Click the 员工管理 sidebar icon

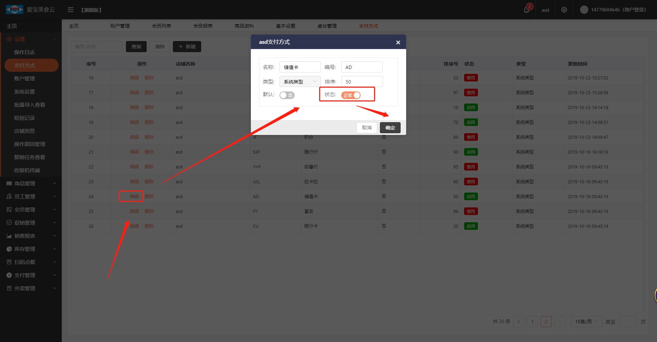point(9,196)
